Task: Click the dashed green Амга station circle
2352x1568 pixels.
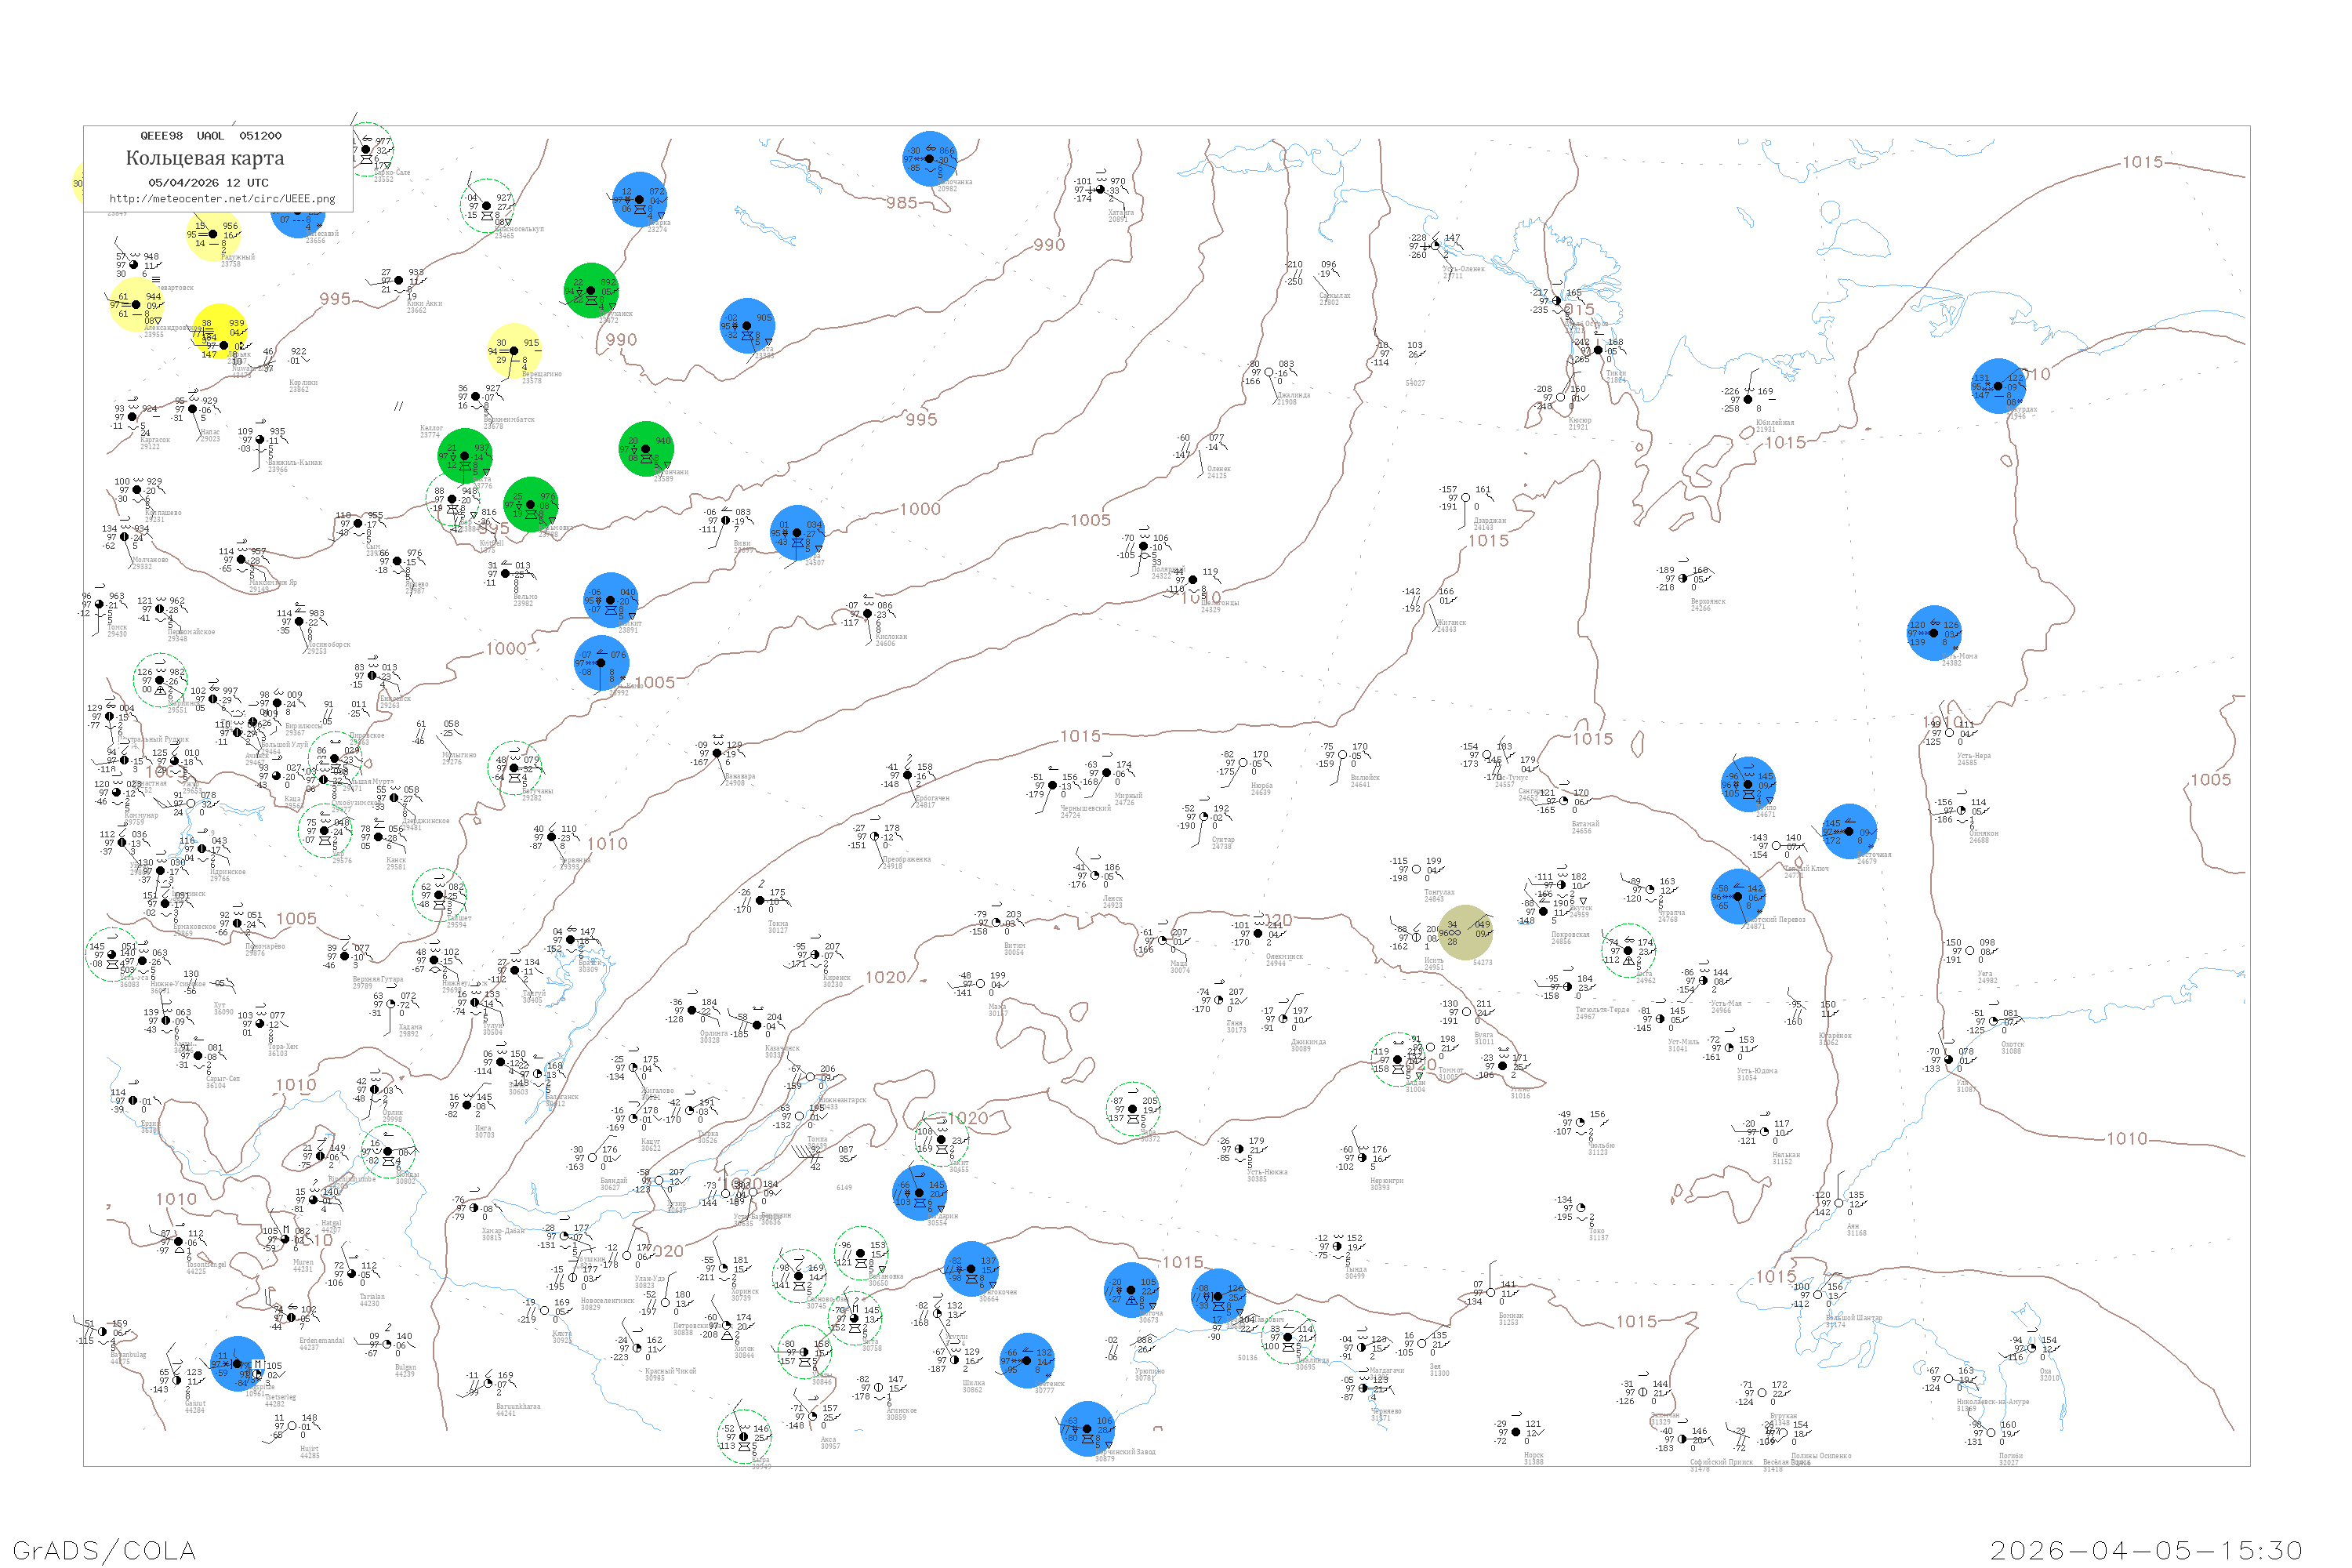Action: click(x=1628, y=951)
